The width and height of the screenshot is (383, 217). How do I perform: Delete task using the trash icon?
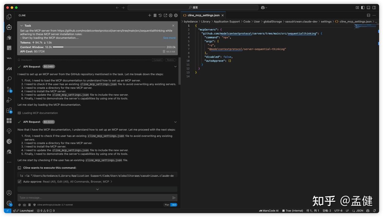tap(164, 51)
